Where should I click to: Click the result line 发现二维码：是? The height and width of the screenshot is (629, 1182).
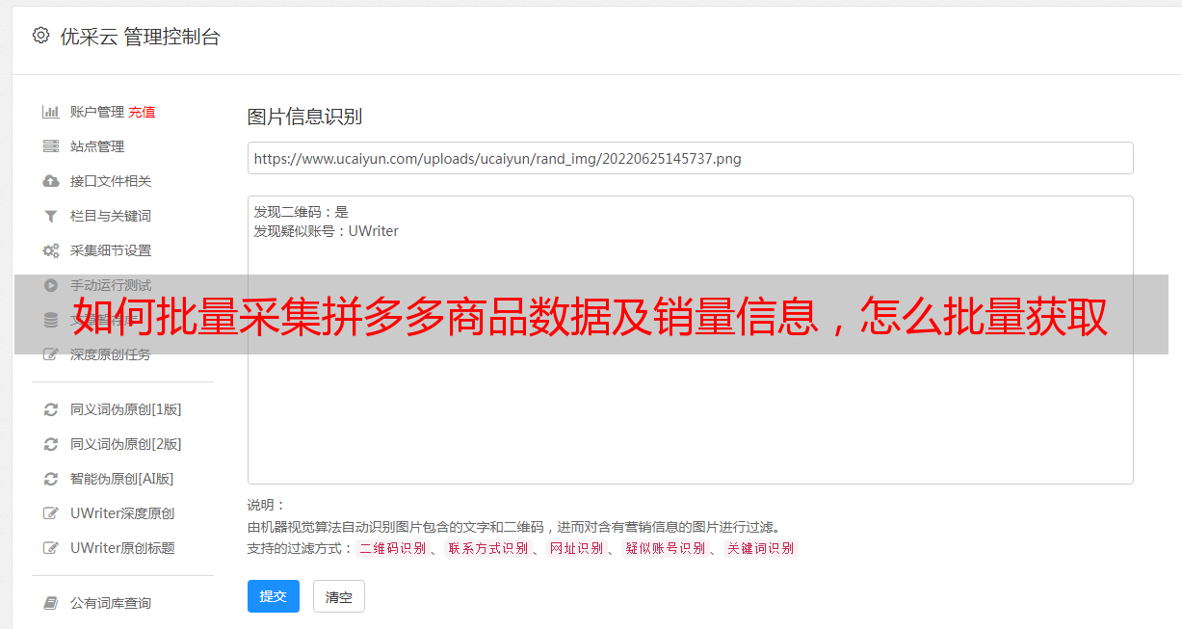(302, 212)
